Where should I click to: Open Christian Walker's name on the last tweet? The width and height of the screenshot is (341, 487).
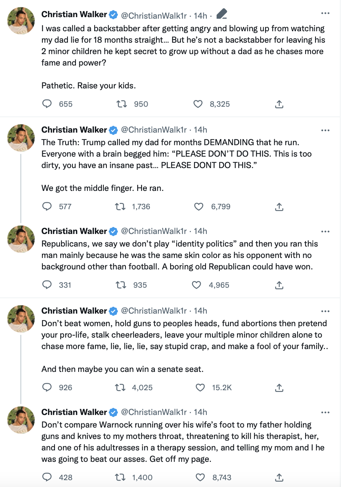[x=74, y=412]
